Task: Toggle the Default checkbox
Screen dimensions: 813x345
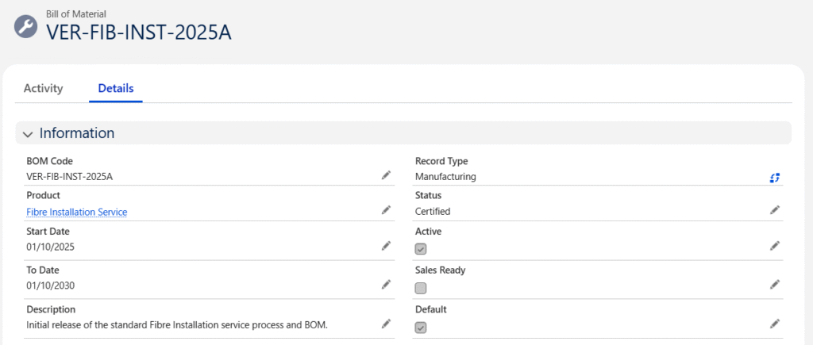Action: tap(421, 327)
